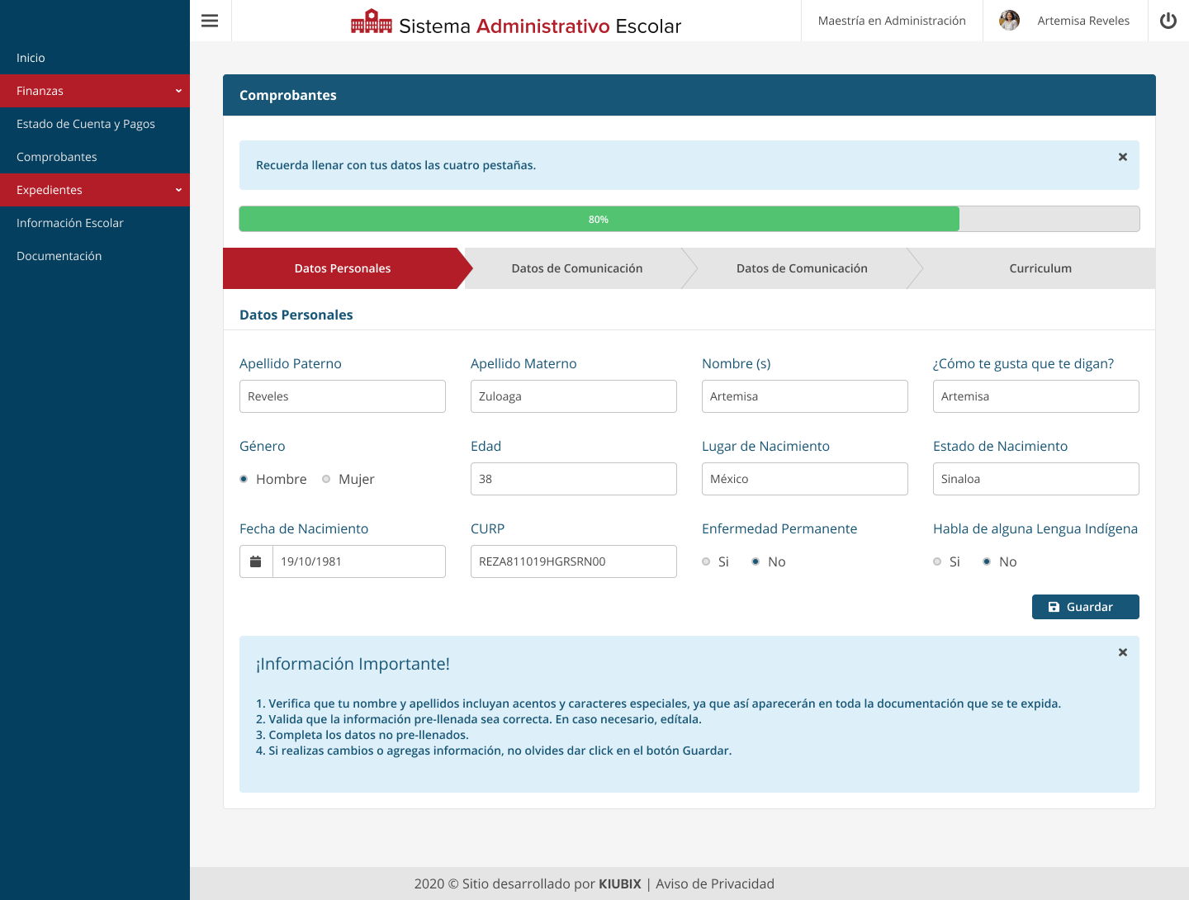Close the Información Importante notice
Image resolution: width=1189 pixels, height=900 pixels.
(1122, 652)
